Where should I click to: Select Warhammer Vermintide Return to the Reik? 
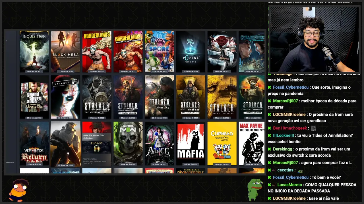(34, 144)
